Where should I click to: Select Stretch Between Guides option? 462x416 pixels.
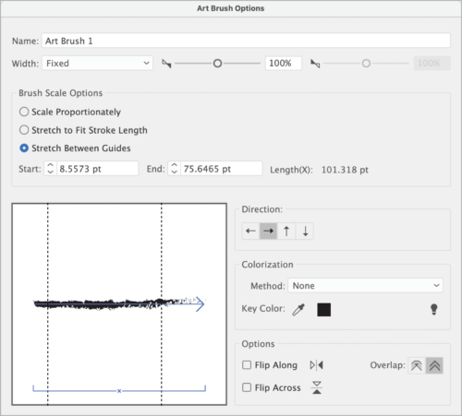pos(24,149)
